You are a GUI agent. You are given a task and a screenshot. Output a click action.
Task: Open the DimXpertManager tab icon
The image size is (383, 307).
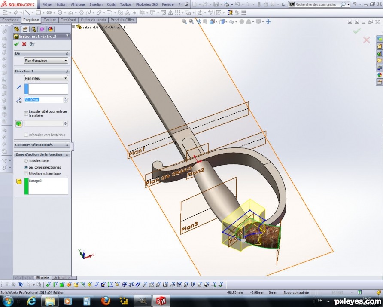[x=42, y=29]
